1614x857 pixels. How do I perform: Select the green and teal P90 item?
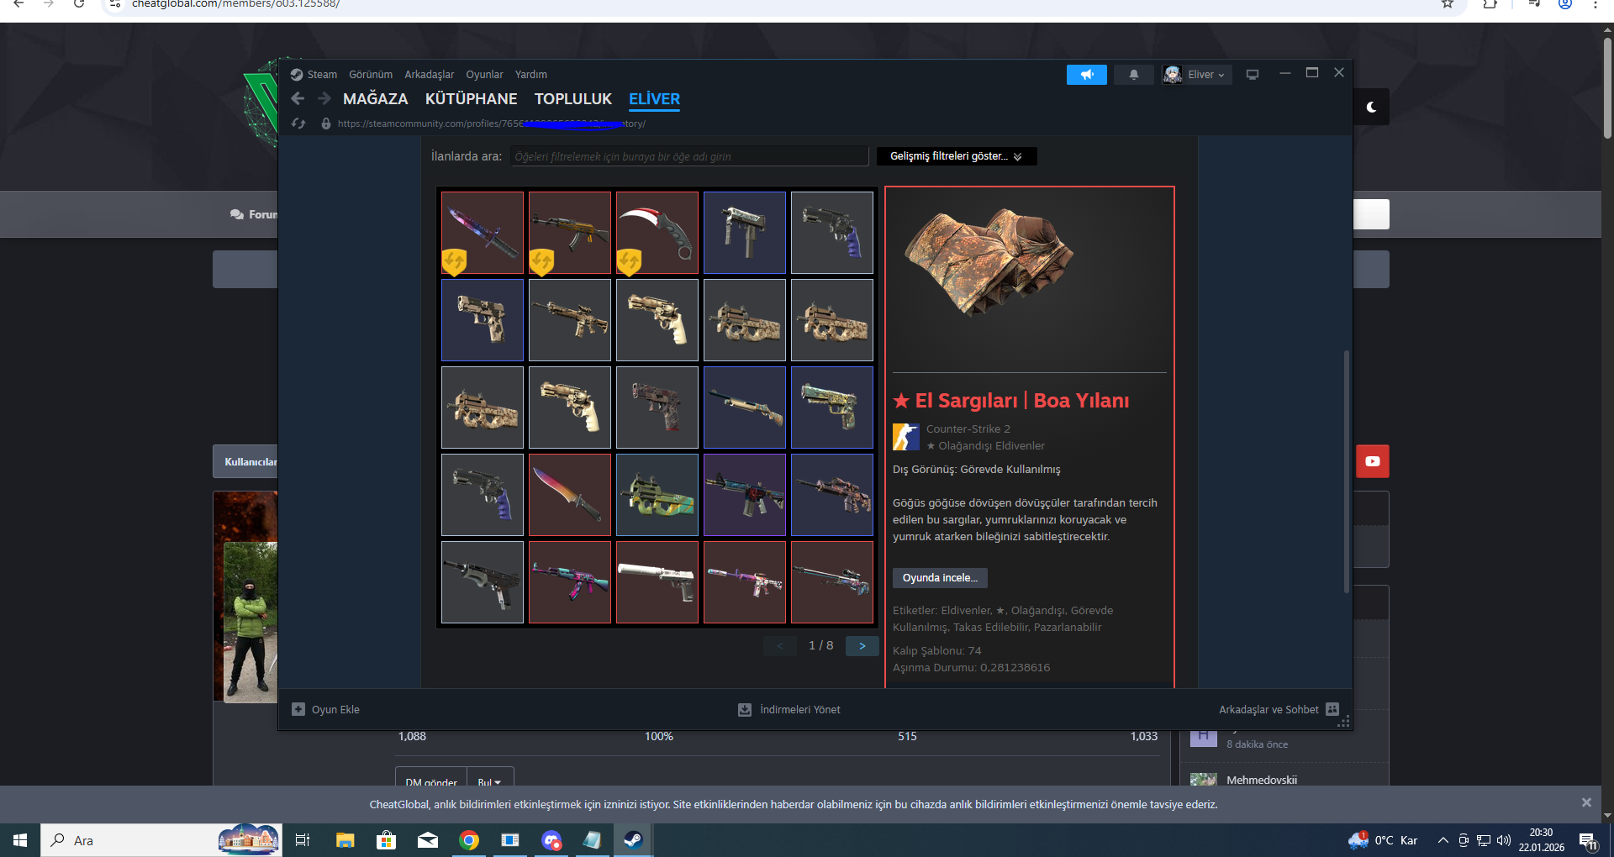(x=657, y=495)
